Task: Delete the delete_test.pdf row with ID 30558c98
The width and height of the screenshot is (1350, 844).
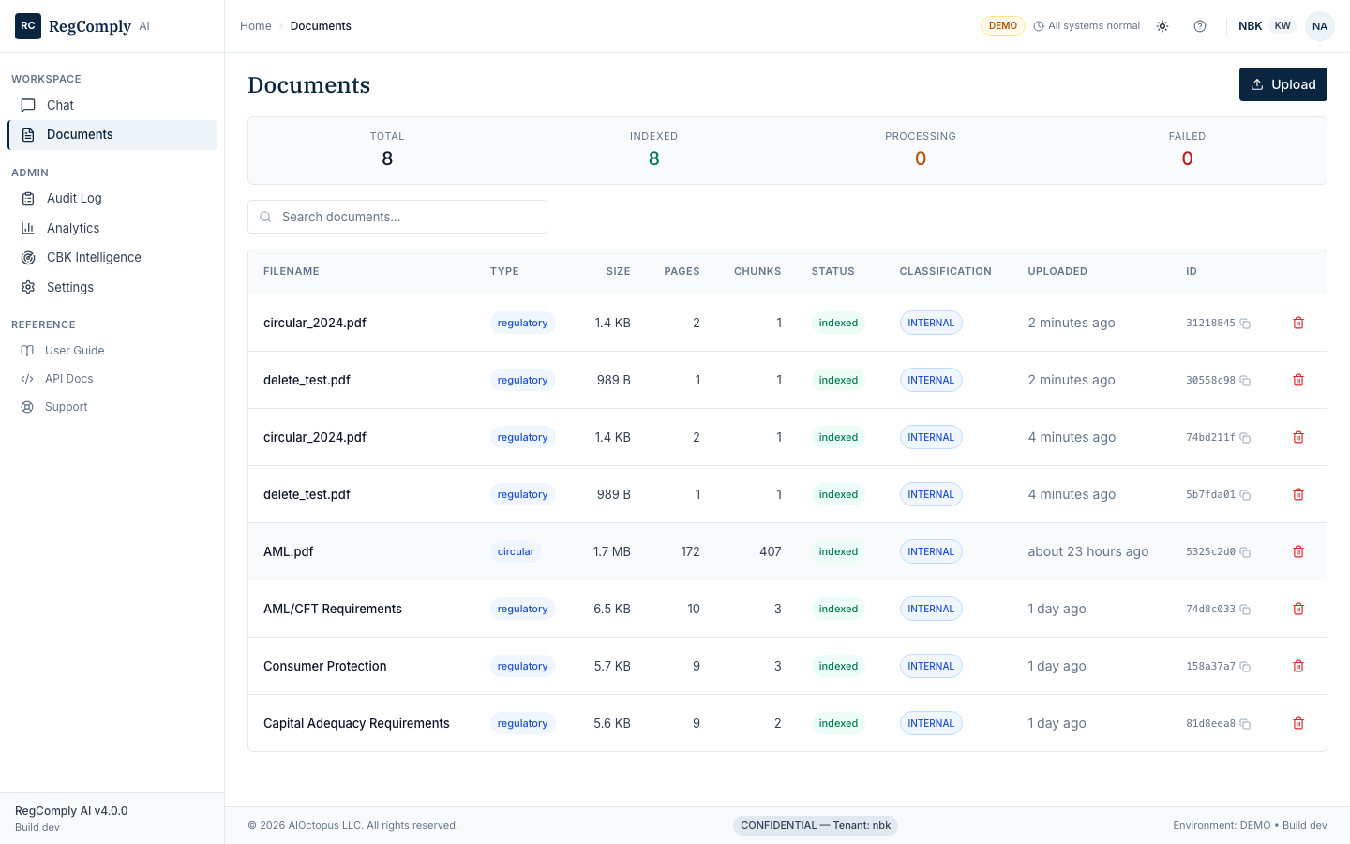Action: coord(1298,380)
